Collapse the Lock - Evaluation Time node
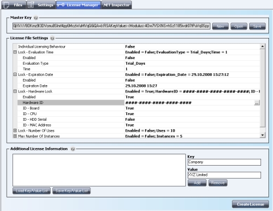Image resolution: width=273 pixels, height=211 pixels. [x=15, y=52]
